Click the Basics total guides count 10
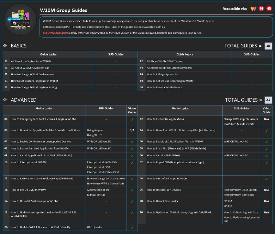The width and height of the screenshot is (275, 234). point(268,46)
